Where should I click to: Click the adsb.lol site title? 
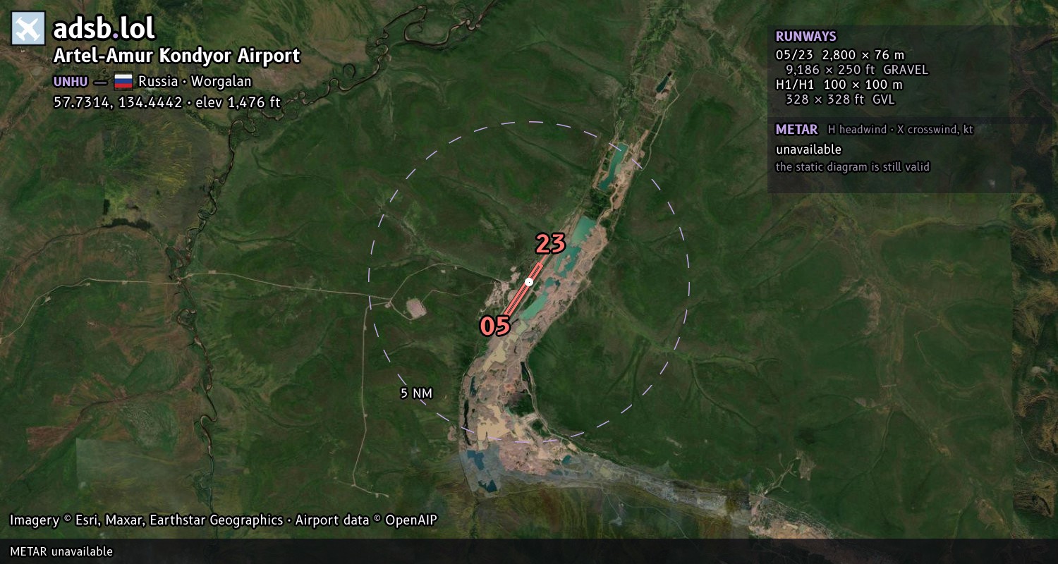(x=104, y=29)
